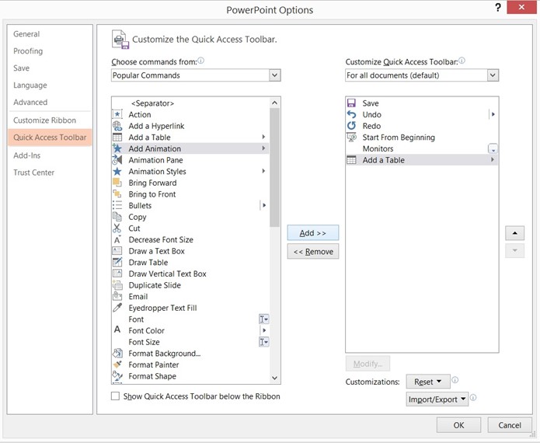Select the Undo arrow icon in toolbar list

(x=351, y=114)
